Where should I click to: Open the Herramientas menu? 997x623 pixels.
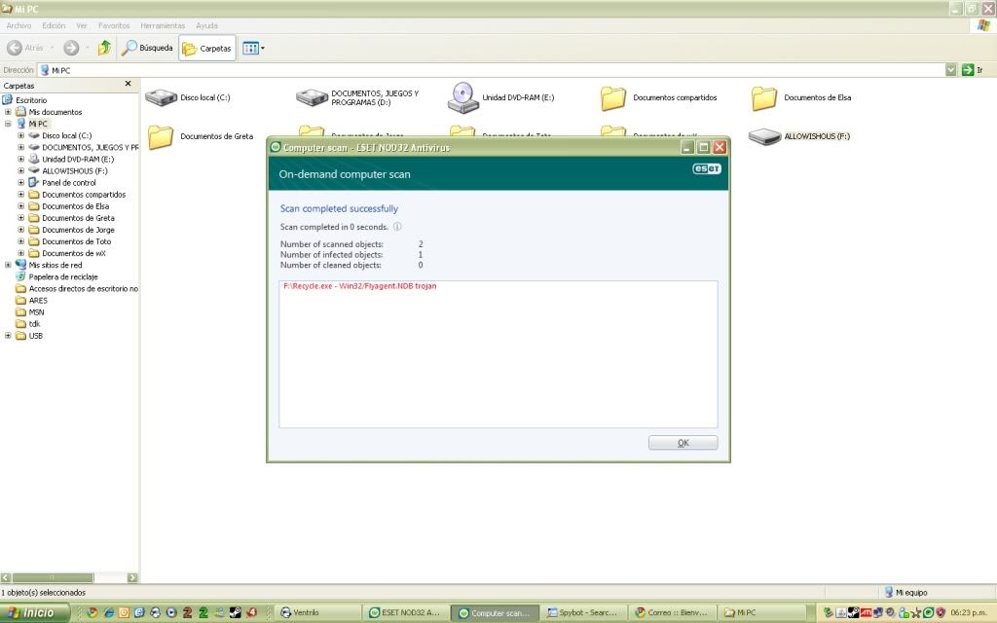tap(163, 26)
